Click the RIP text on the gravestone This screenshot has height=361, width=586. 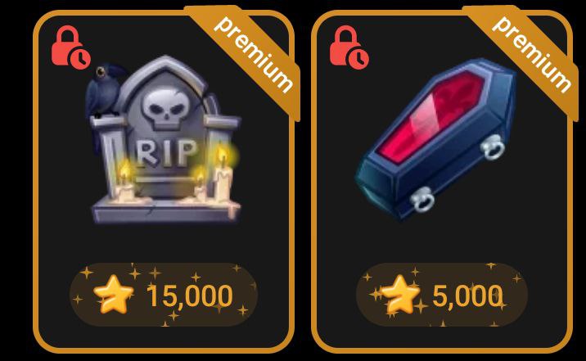[x=166, y=153]
